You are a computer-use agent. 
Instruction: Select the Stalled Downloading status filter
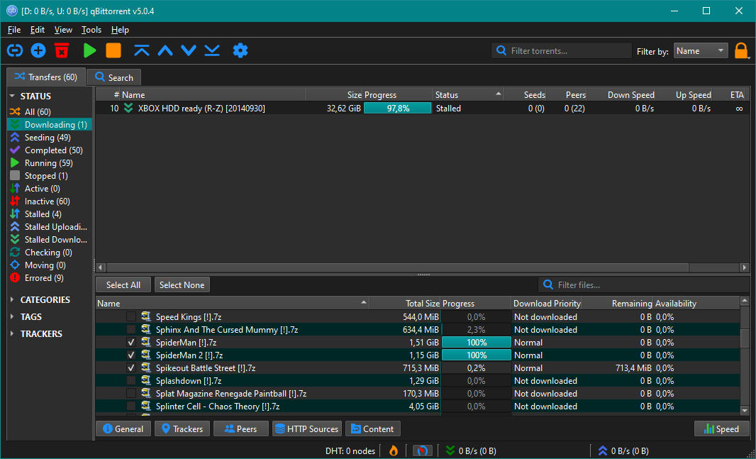pyautogui.click(x=50, y=240)
